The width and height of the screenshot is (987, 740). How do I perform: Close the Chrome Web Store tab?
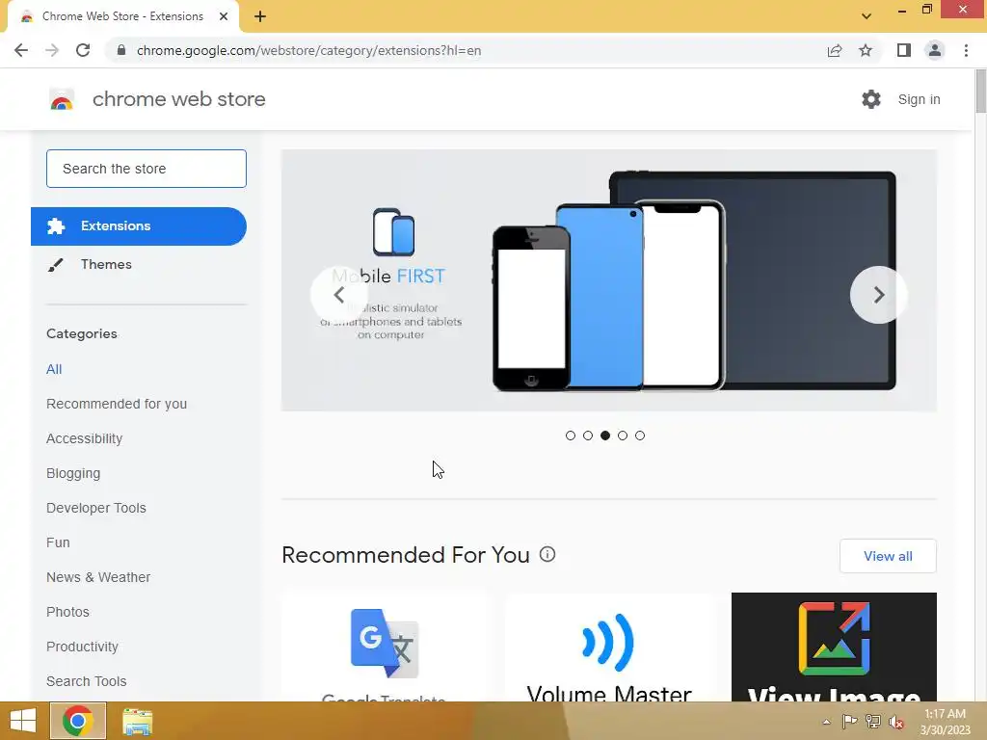coord(224,16)
